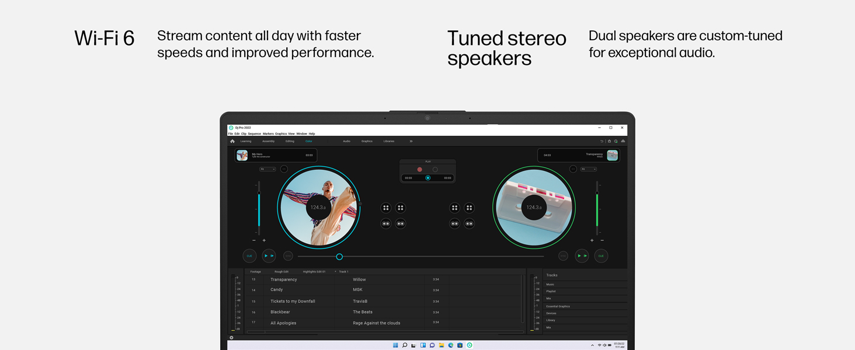
Task: Click the sync status icon with green dot
Action: click(x=616, y=141)
